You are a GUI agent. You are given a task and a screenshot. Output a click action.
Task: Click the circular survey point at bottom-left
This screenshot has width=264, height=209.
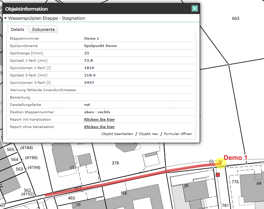[x=2, y=205]
